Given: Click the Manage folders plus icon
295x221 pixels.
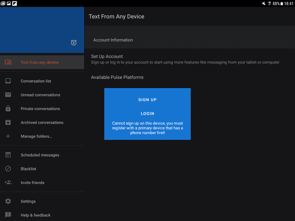Looking at the screenshot, I should 8,136.
